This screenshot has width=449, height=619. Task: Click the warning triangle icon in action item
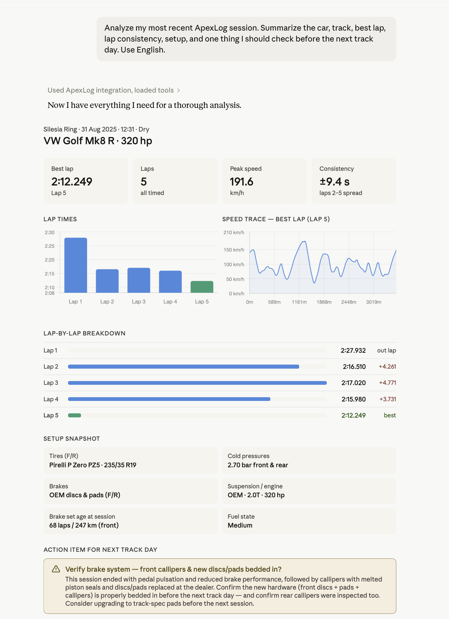click(56, 569)
